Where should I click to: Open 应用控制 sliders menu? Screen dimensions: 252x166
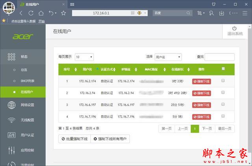(23, 150)
